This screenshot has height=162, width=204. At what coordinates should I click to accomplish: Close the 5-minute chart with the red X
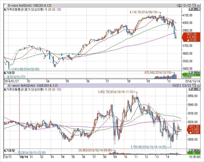point(198,86)
